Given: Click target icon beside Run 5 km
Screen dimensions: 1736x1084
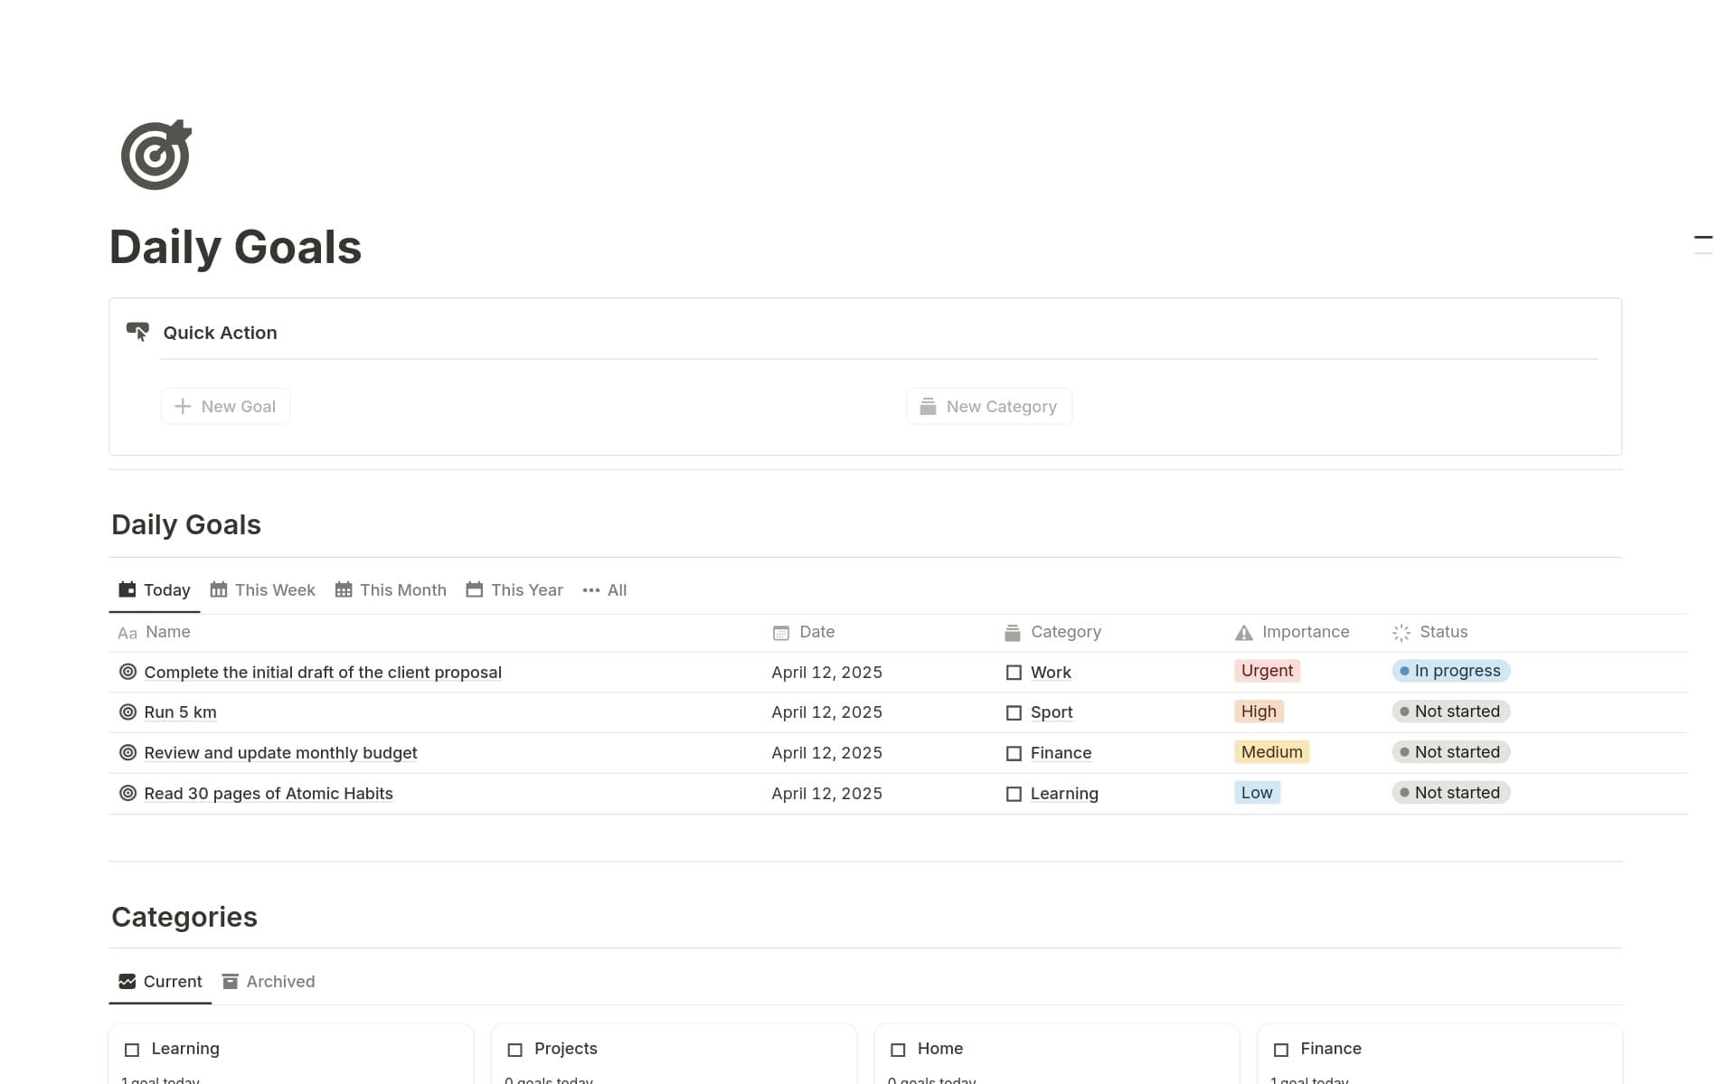Looking at the screenshot, I should 127,712.
